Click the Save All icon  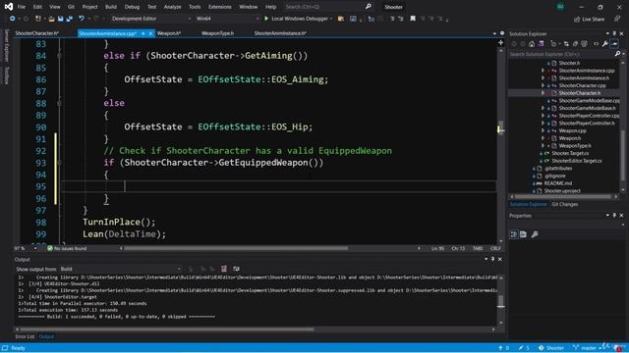coord(69,19)
